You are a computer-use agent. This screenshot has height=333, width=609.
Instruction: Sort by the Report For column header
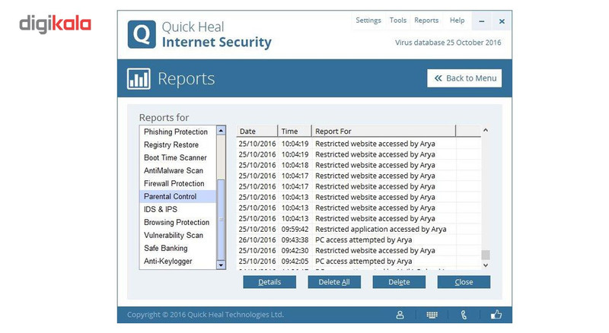384,132
